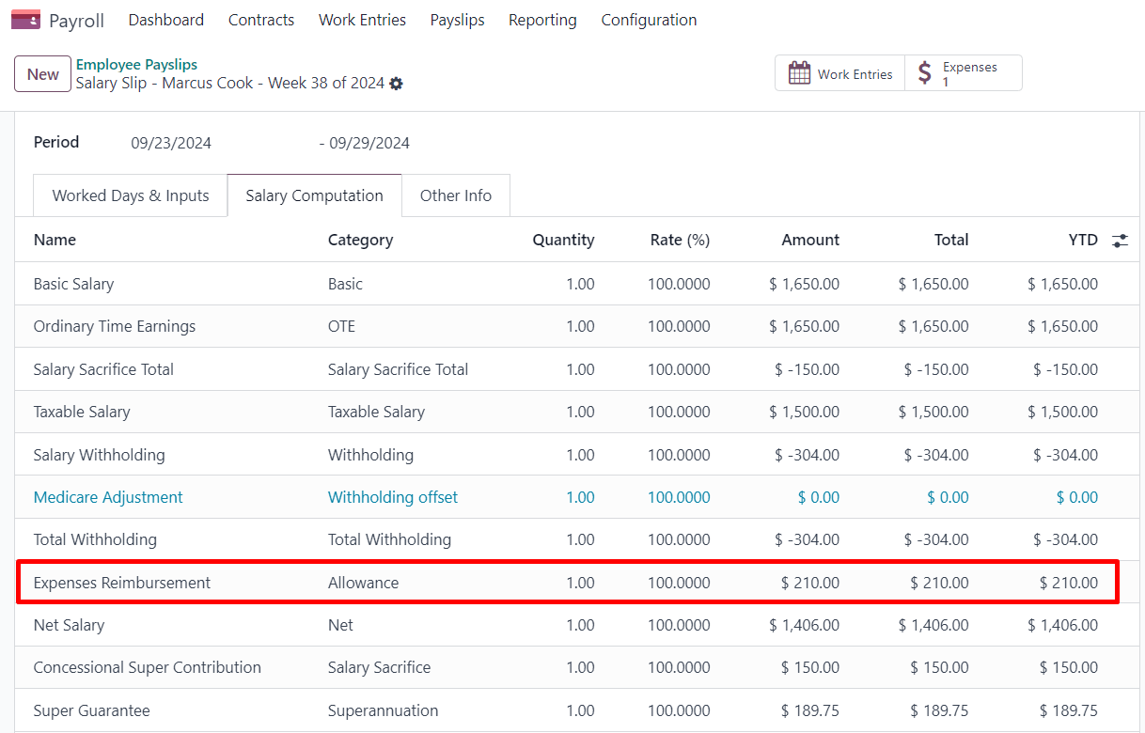Create a New payslip

[x=43, y=74]
